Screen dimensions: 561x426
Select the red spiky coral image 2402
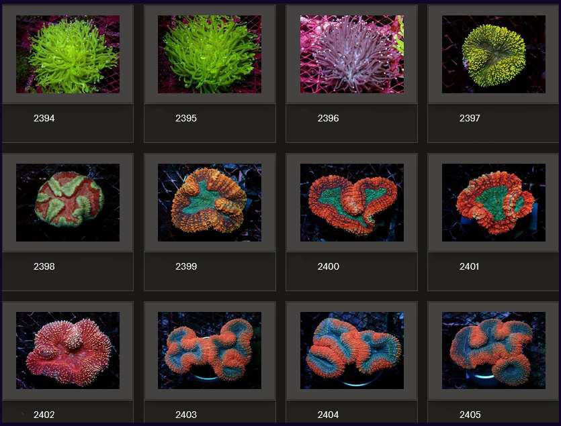pos(68,350)
